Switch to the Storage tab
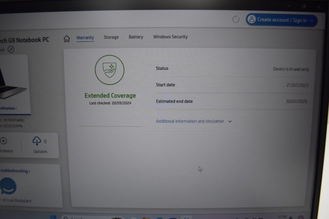Screen dimensions: 329x219 pos(111,37)
